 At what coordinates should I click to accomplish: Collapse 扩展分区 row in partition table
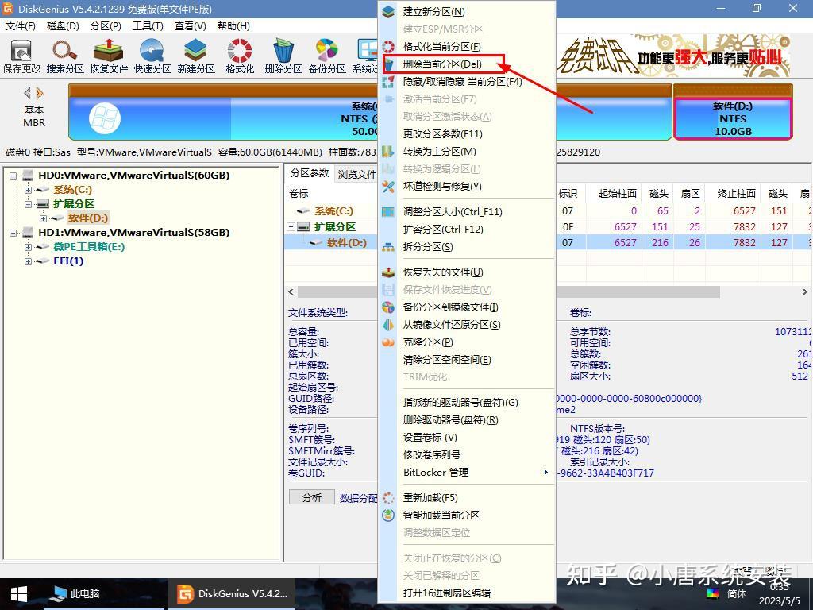click(x=291, y=226)
